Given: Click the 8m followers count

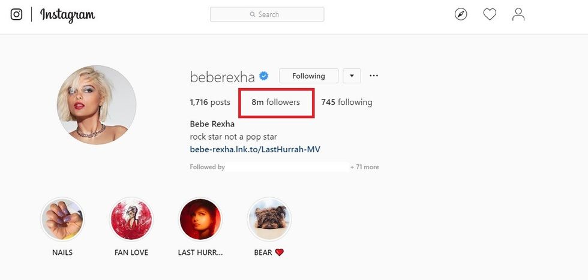Looking at the screenshot, I should pyautogui.click(x=275, y=103).
